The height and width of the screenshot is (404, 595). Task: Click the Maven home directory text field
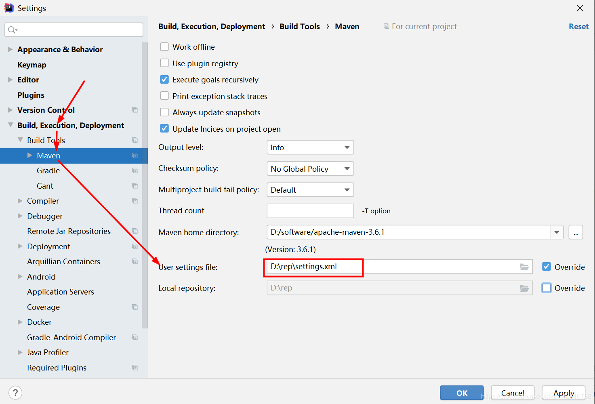pos(408,232)
